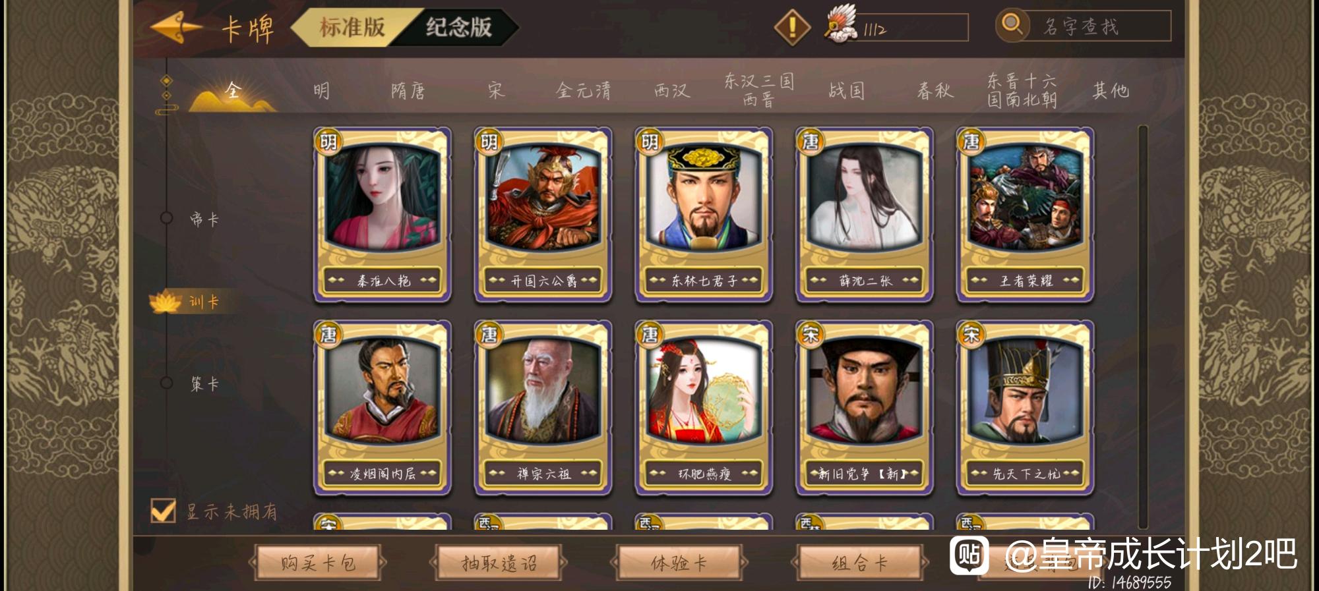Select the 帝卡 radio option
The height and width of the screenshot is (591, 1319).
[167, 218]
